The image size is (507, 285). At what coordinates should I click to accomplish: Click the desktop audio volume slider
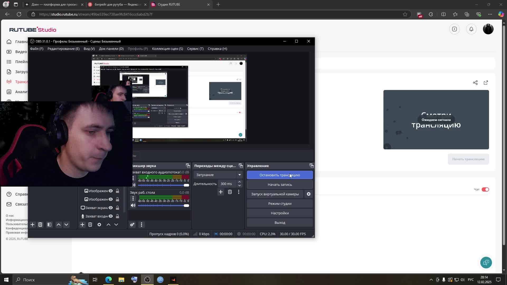tap(162, 206)
